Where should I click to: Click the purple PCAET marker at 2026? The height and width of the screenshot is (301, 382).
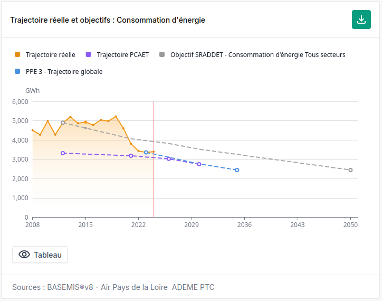coord(169,159)
